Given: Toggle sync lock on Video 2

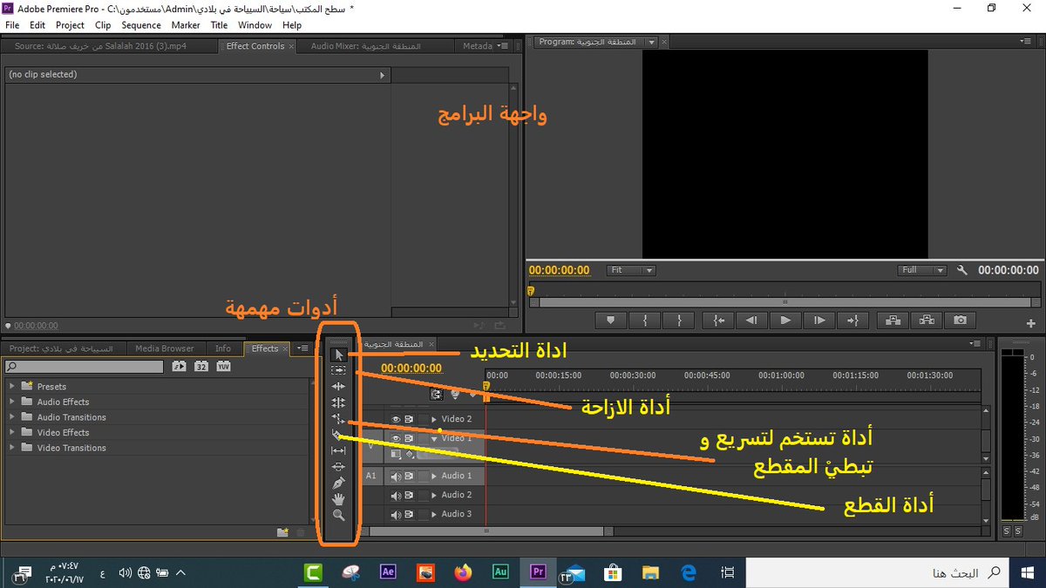Looking at the screenshot, I should click(408, 419).
